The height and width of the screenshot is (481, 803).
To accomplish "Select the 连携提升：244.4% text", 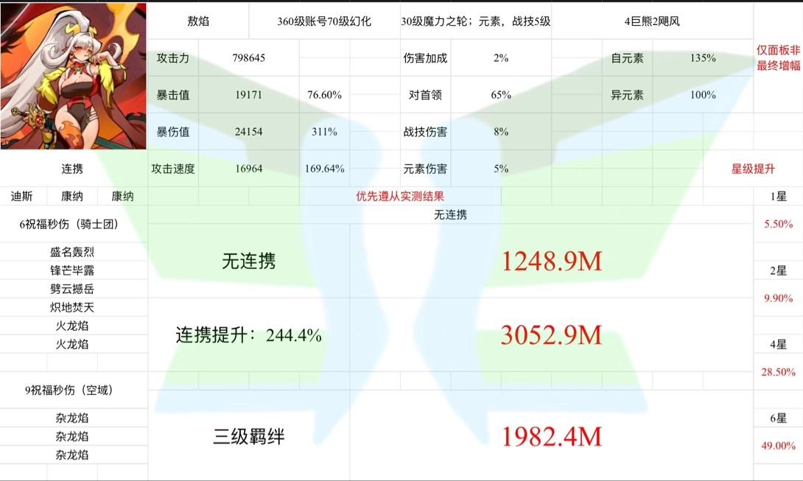I will point(248,335).
